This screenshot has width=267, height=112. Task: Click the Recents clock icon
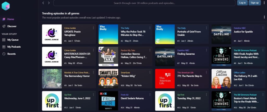click(x=4, y=54)
